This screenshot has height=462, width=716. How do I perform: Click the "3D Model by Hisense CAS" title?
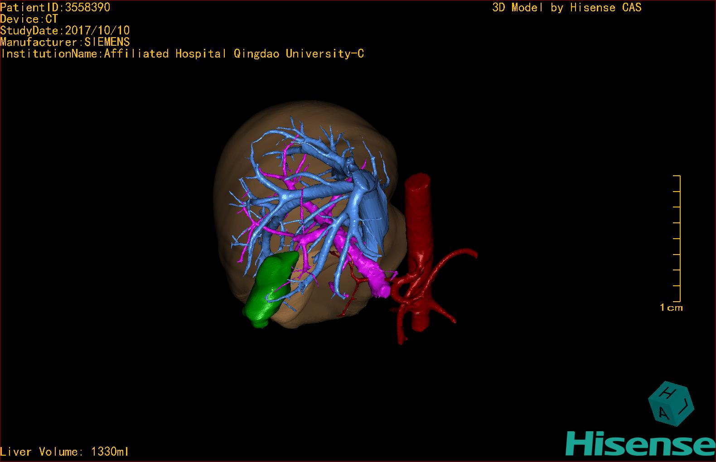point(567,8)
